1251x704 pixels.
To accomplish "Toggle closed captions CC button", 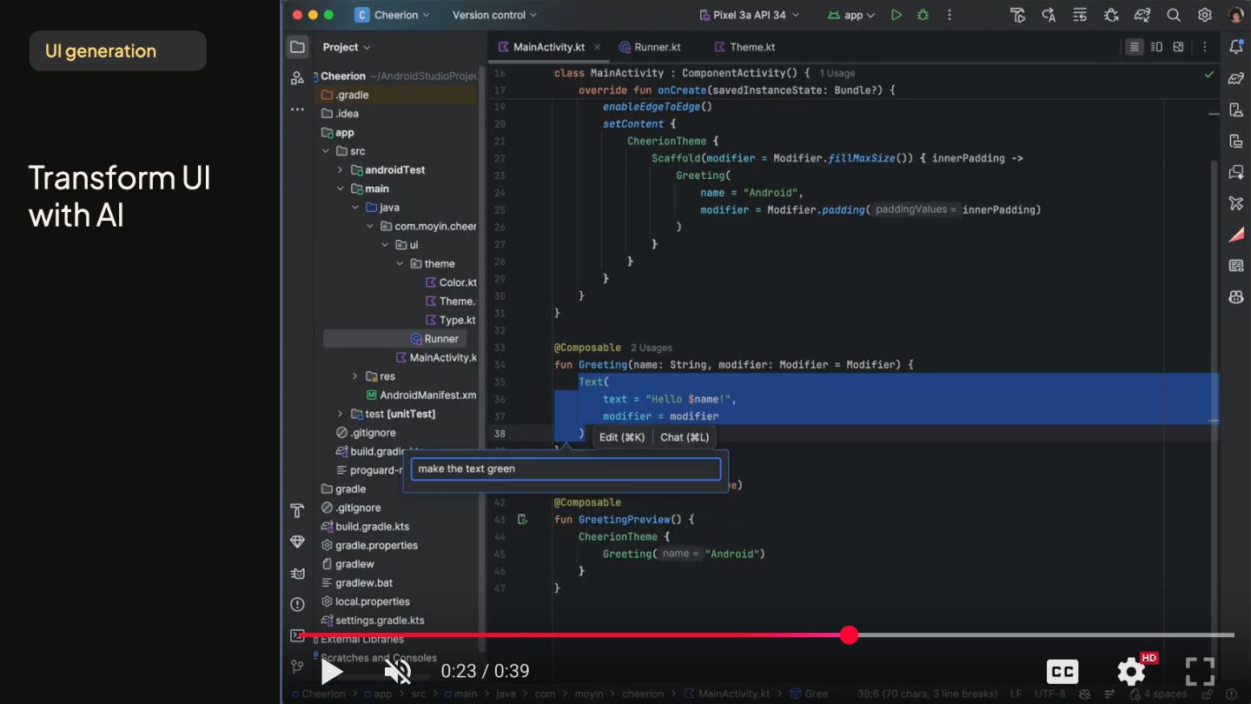I will click(1062, 671).
